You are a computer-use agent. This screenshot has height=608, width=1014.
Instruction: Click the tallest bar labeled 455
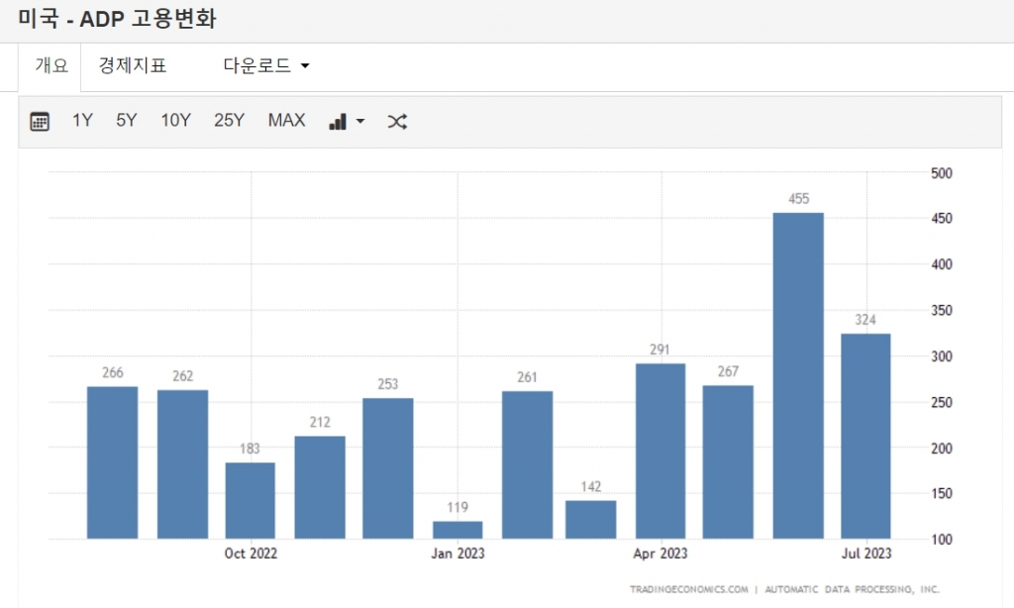coord(798,376)
